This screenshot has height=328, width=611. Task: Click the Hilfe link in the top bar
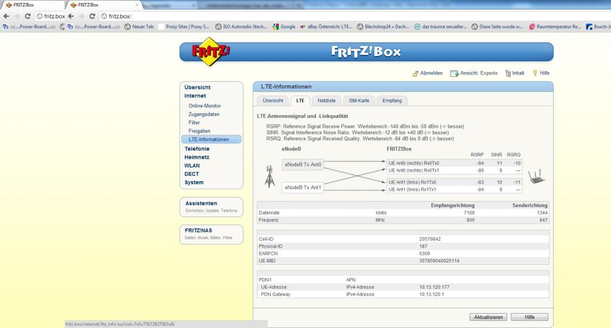[x=544, y=73]
